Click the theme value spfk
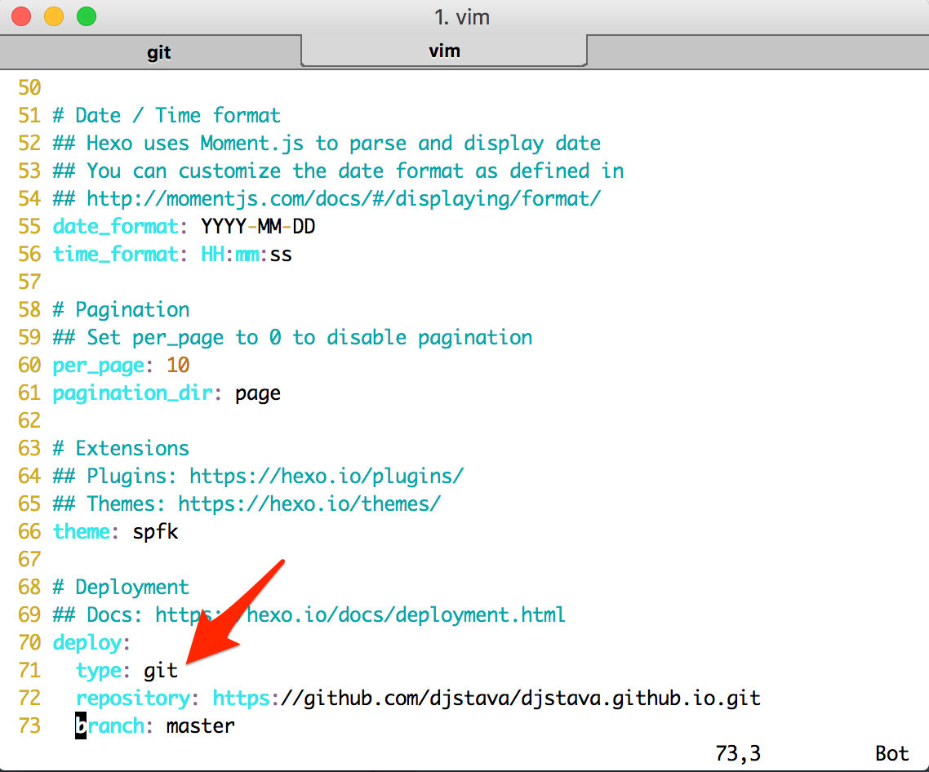 click(155, 532)
